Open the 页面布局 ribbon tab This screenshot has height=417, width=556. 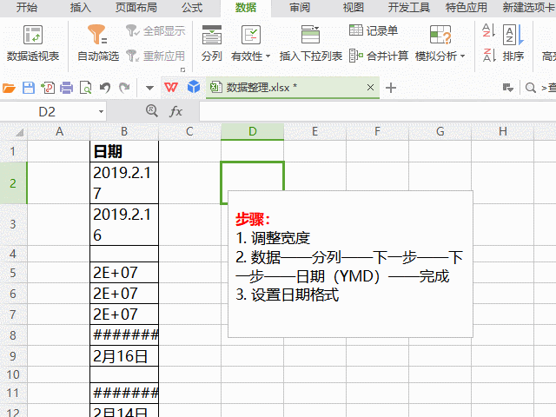point(136,8)
